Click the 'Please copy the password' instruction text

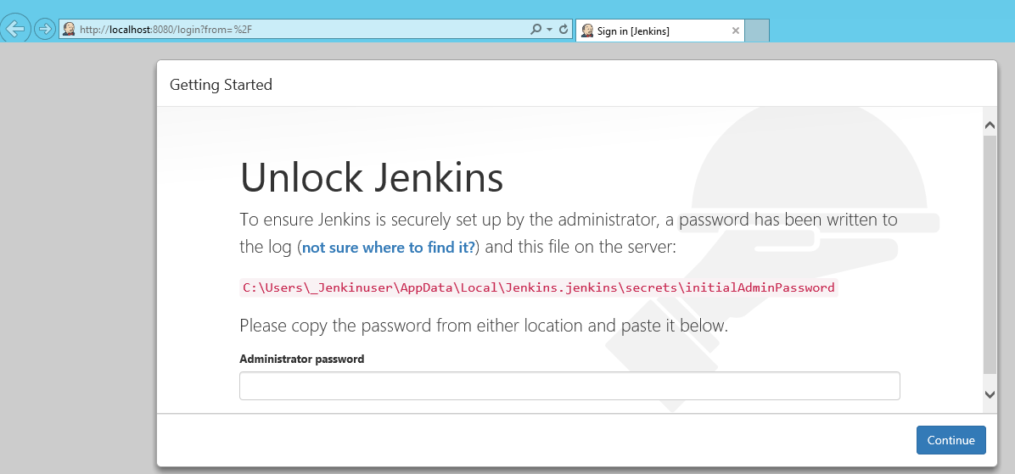pos(484,326)
